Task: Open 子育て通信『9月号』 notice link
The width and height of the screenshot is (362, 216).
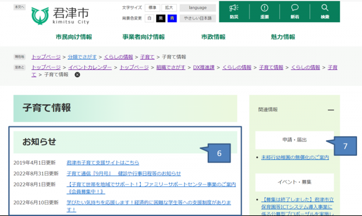Action: point(124,174)
